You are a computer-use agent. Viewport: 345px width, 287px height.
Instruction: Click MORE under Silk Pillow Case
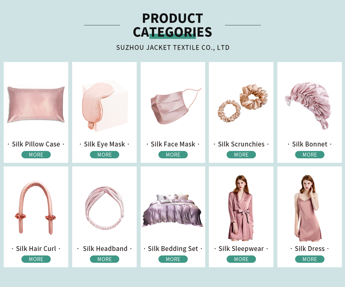(36, 155)
